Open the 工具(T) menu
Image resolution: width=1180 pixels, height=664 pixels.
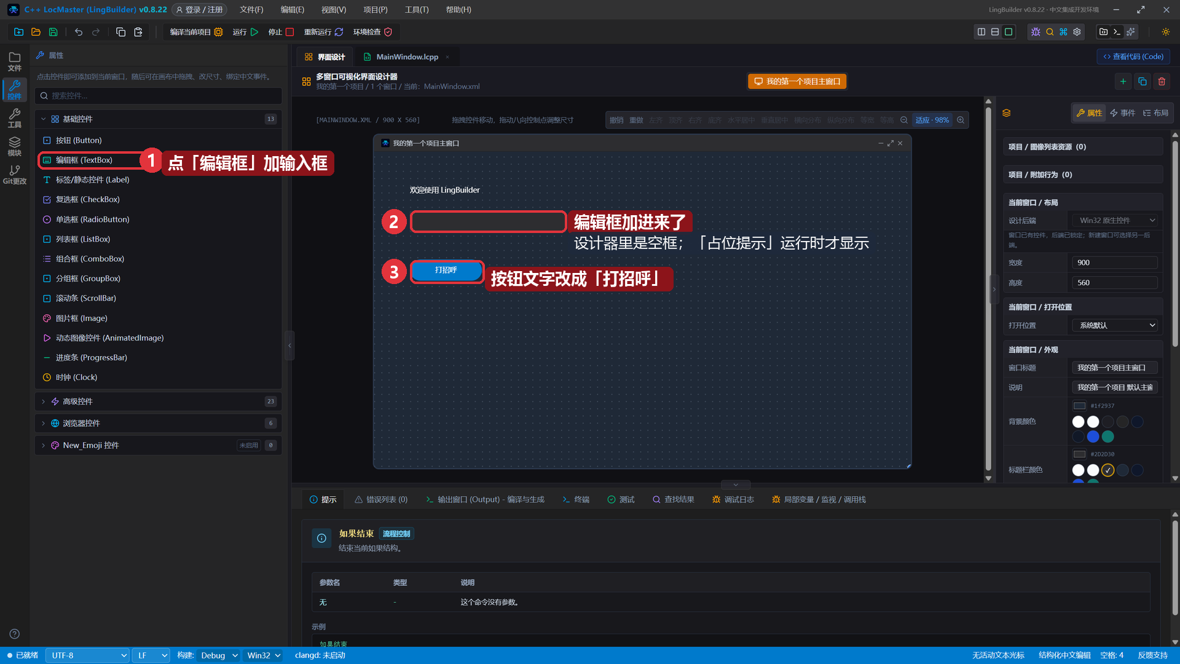pyautogui.click(x=417, y=10)
